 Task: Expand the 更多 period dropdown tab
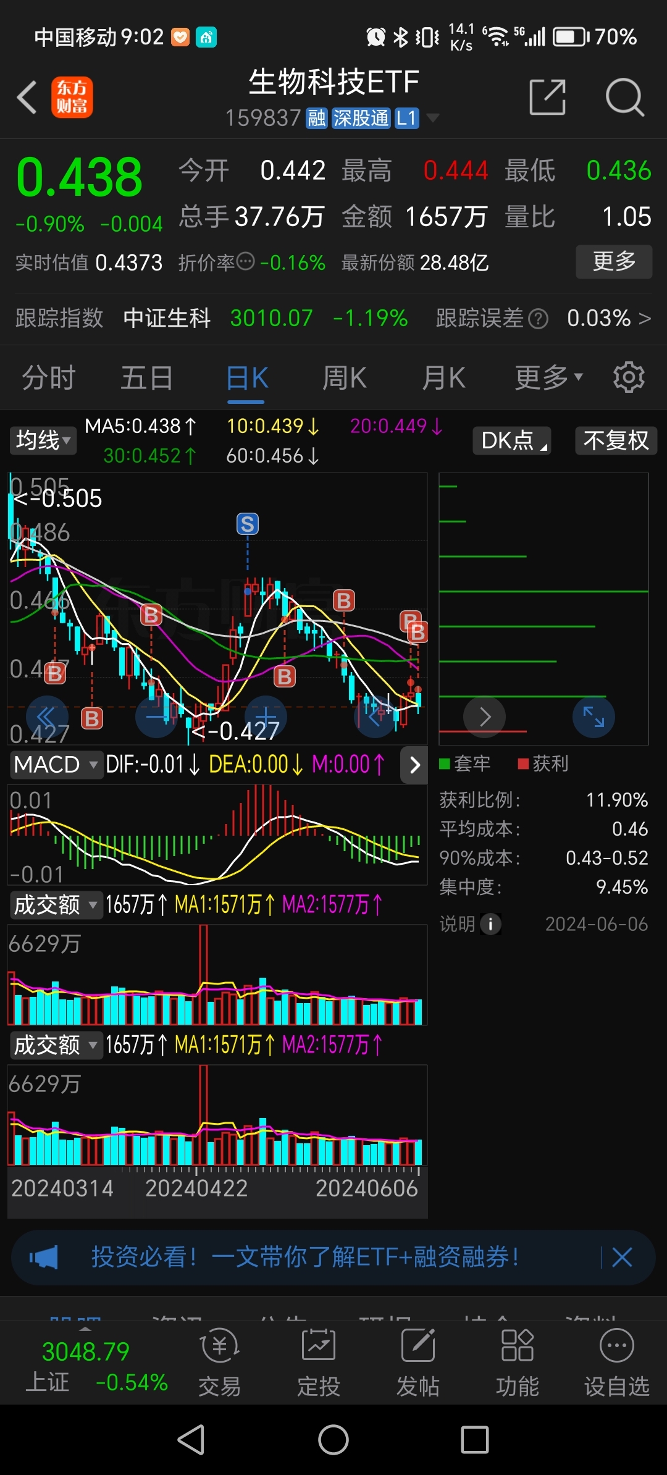tap(549, 377)
